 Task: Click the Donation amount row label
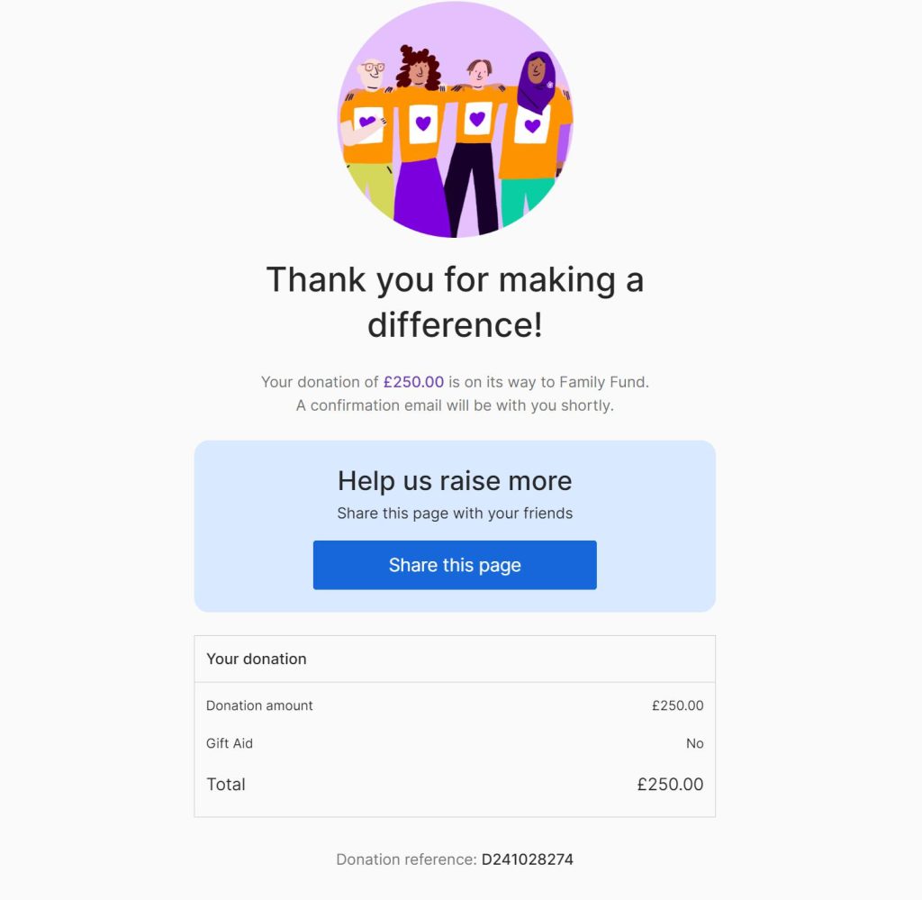pyautogui.click(x=259, y=705)
